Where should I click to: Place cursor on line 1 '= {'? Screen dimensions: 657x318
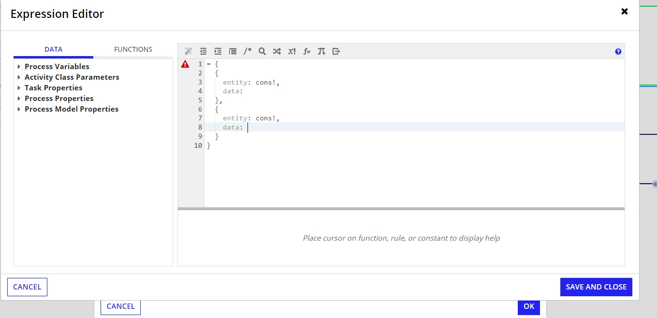(213, 64)
